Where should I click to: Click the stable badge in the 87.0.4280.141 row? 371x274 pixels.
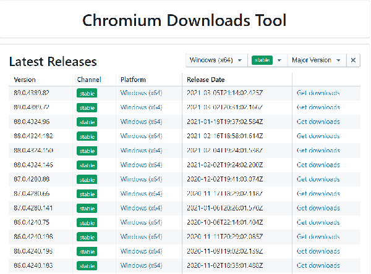(87, 209)
